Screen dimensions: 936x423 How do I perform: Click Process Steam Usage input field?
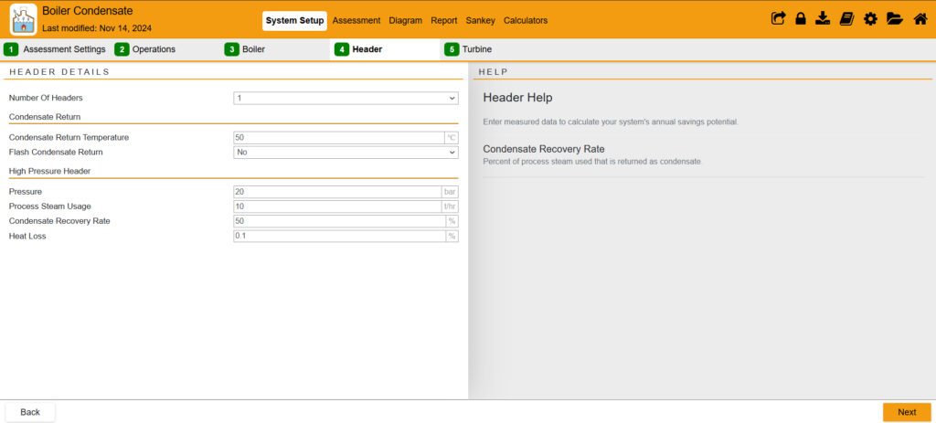337,206
